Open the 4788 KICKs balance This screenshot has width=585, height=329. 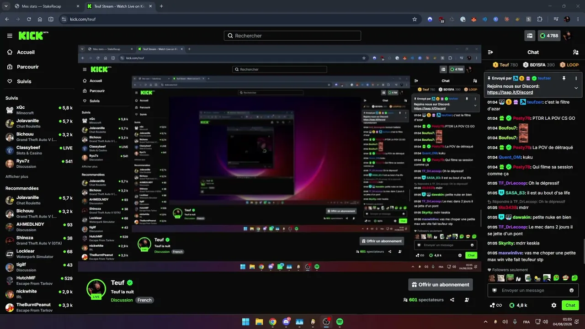[x=548, y=36]
